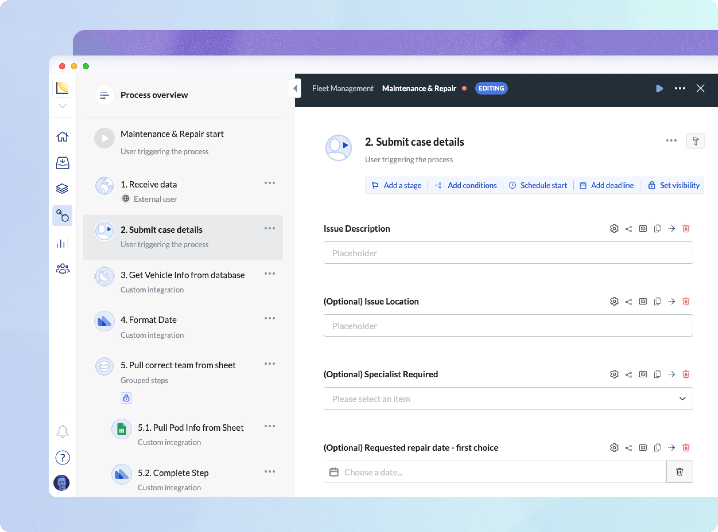Expand workspace switcher chevron under logo
Screen dimensions: 718x532
tap(62, 106)
